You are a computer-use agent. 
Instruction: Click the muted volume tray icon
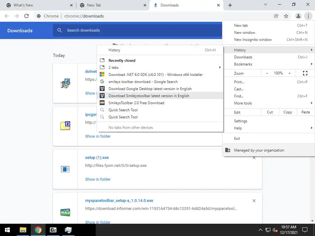pyautogui.click(x=275, y=230)
